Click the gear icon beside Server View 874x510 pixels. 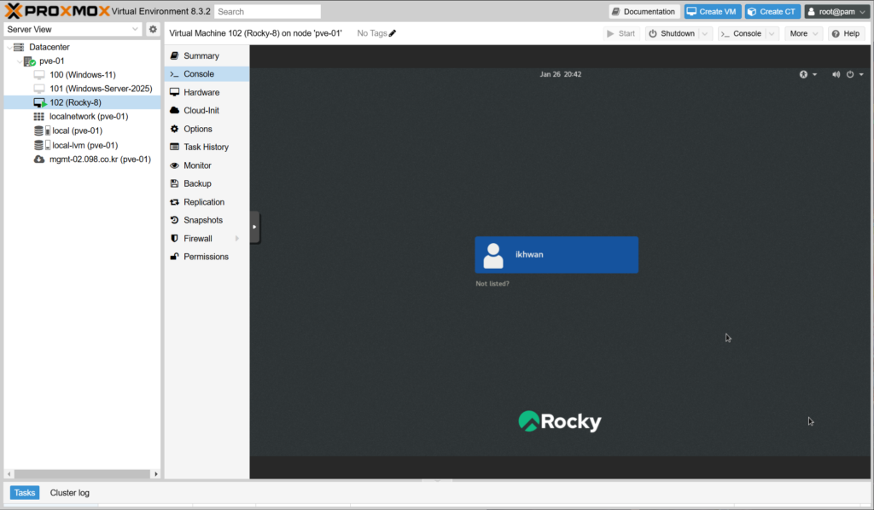tap(153, 29)
